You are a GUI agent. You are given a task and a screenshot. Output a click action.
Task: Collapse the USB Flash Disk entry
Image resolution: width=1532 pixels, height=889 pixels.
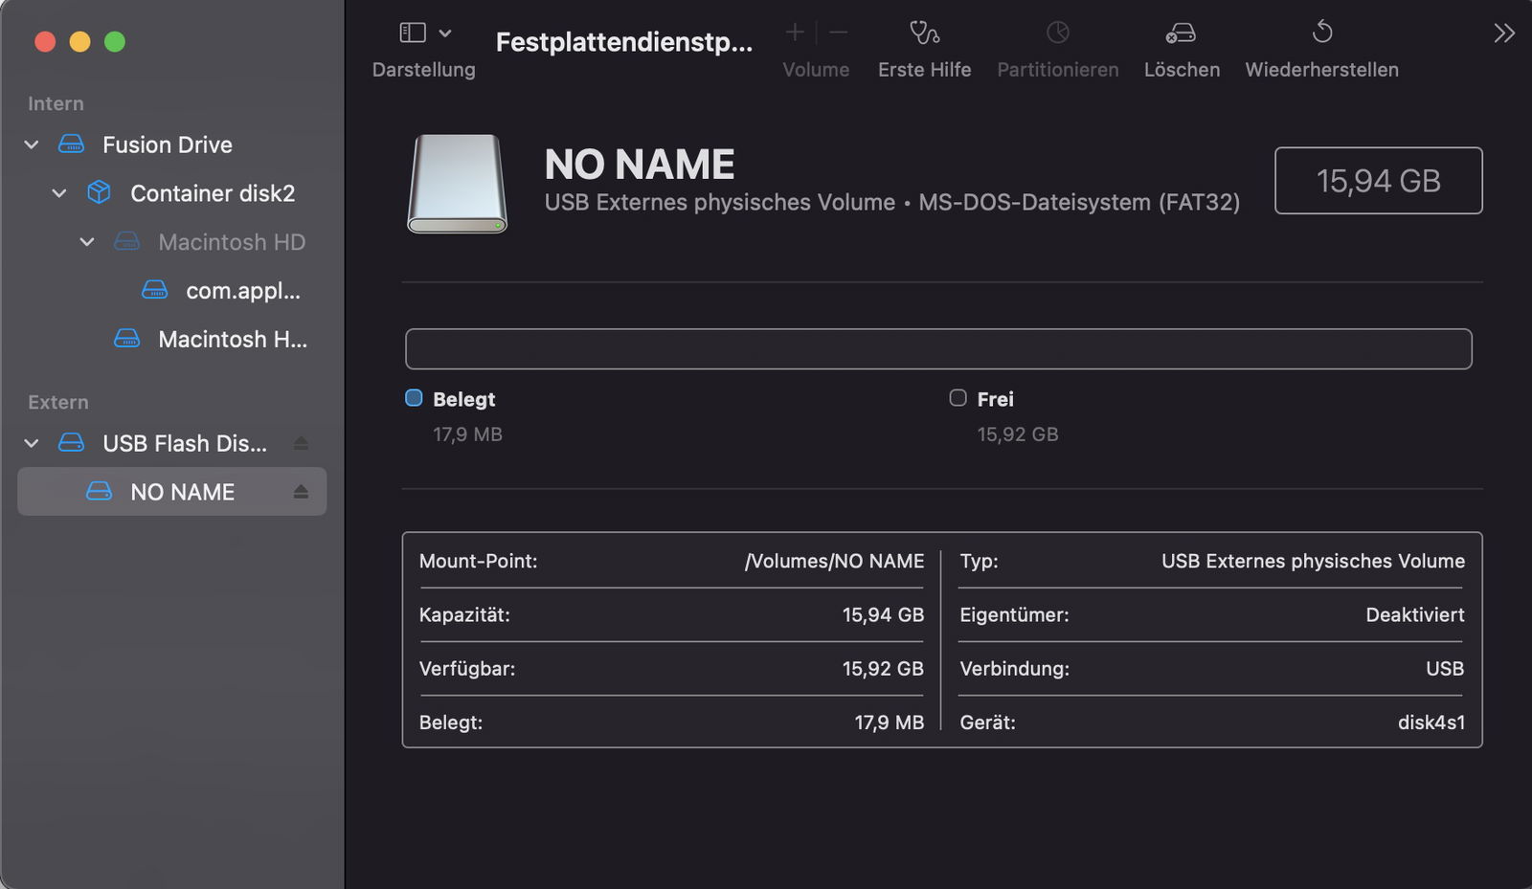click(32, 443)
